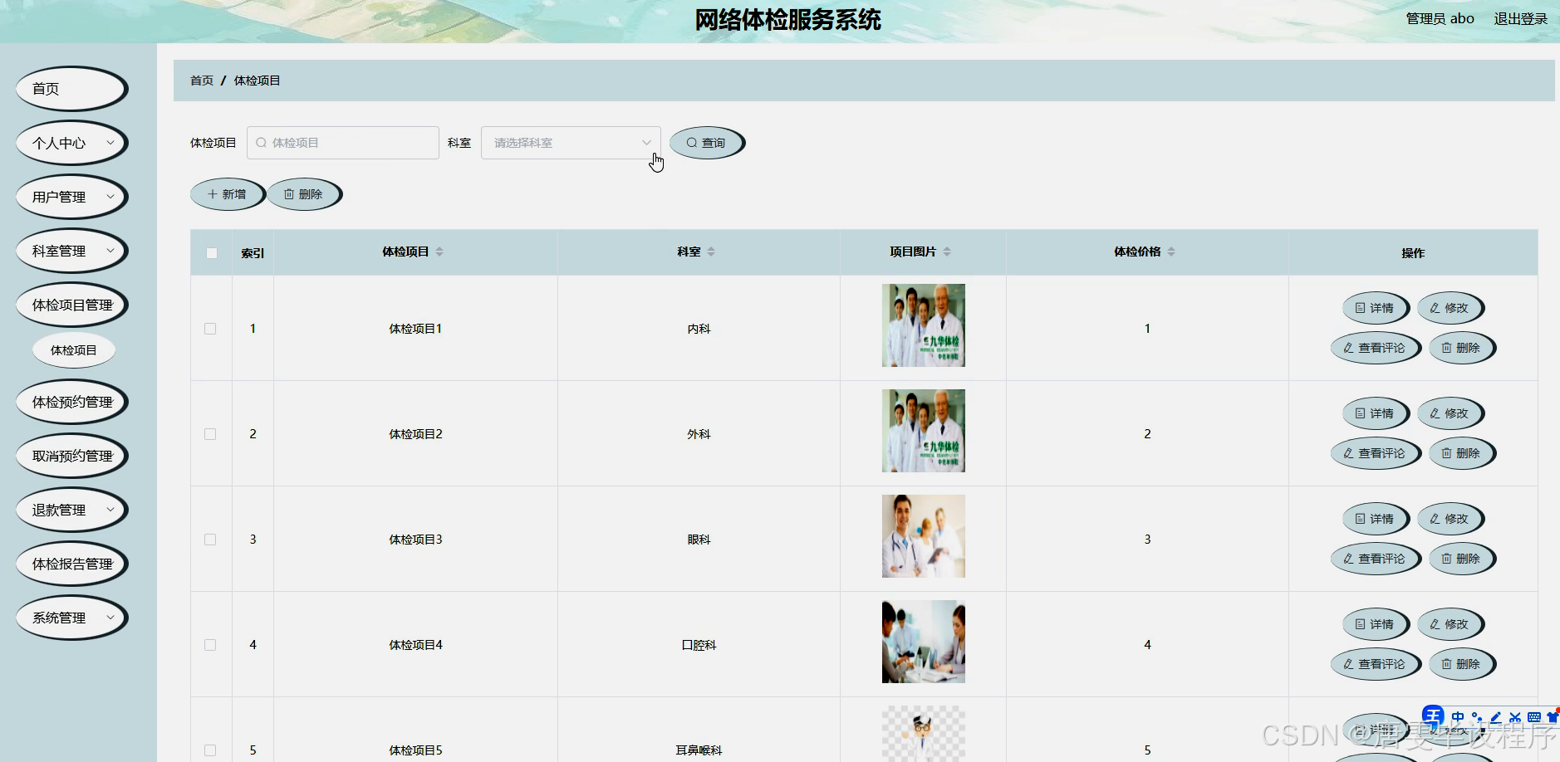Check the checkbox for row 体检项目3
The height and width of the screenshot is (762, 1560).
[x=210, y=540]
